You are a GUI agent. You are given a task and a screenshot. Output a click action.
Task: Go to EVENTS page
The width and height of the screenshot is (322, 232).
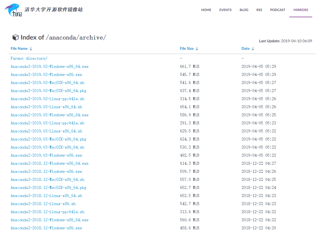[x=225, y=10]
